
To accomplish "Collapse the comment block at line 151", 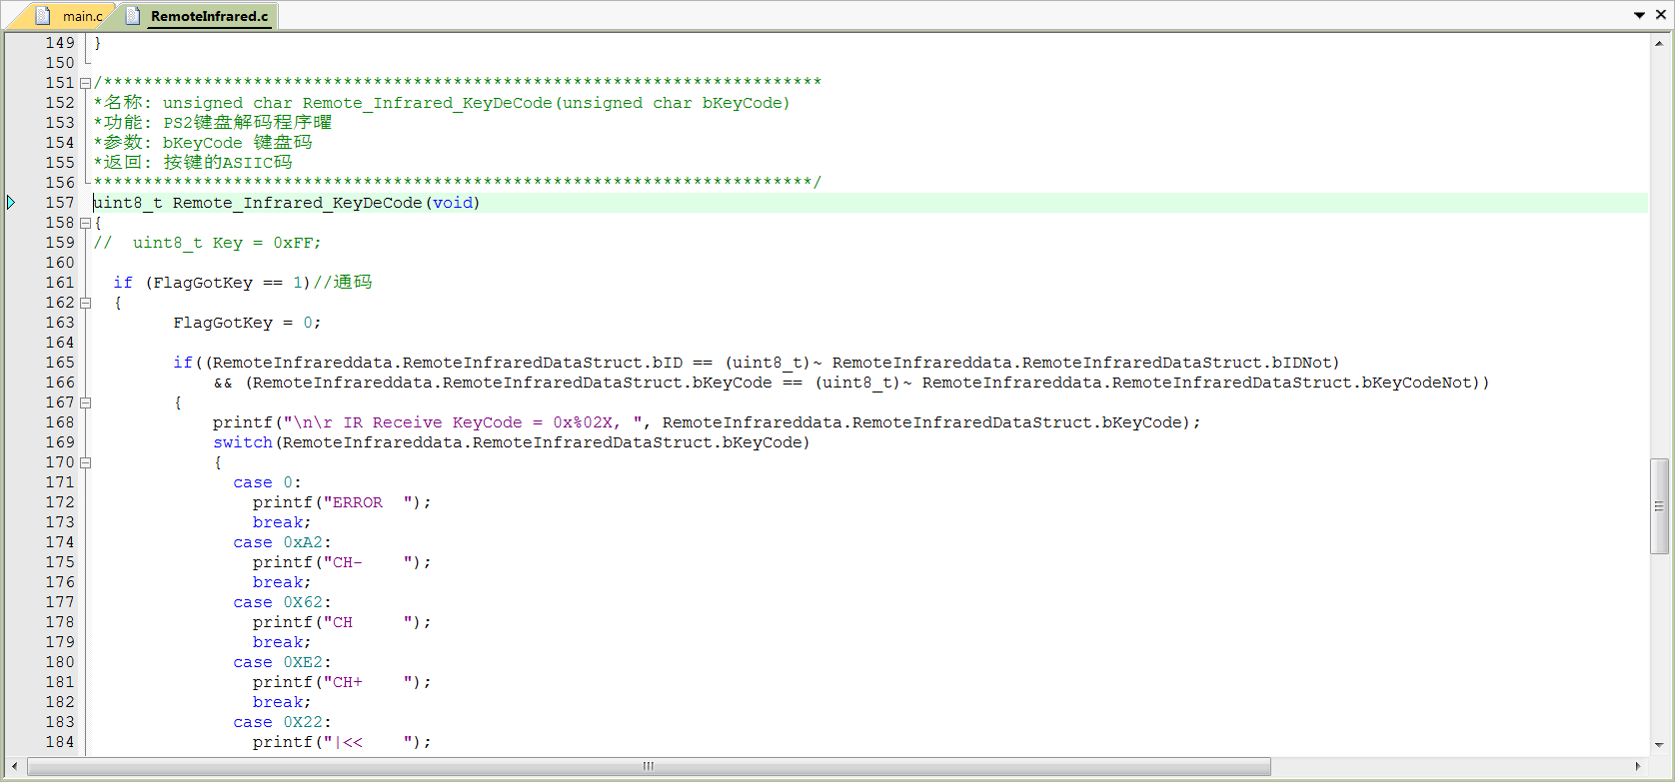I will tap(86, 83).
